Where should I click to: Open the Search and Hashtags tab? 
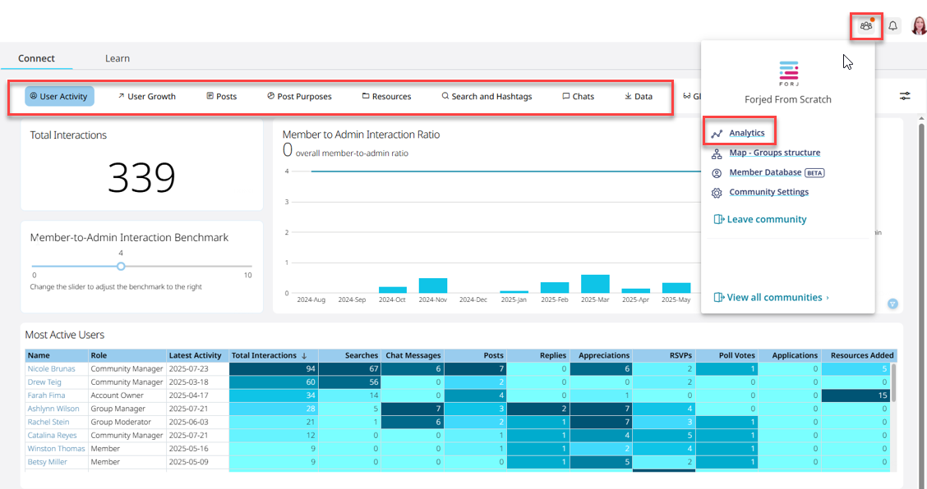click(x=487, y=96)
